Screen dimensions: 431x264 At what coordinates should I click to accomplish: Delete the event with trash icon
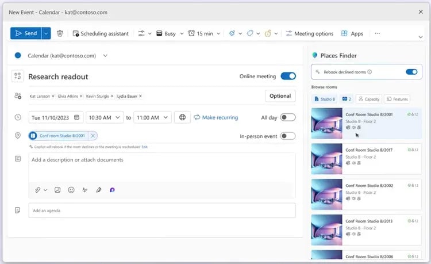[60, 33]
